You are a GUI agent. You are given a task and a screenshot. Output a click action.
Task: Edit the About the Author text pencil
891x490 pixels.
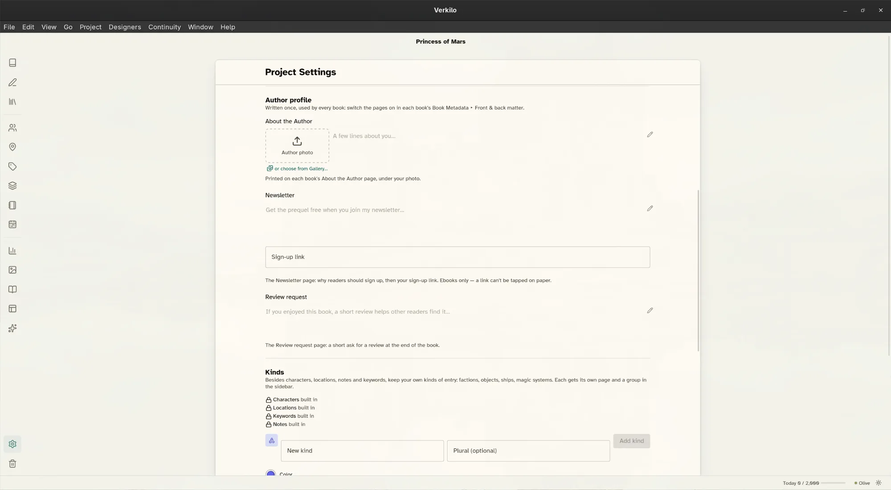tap(650, 135)
